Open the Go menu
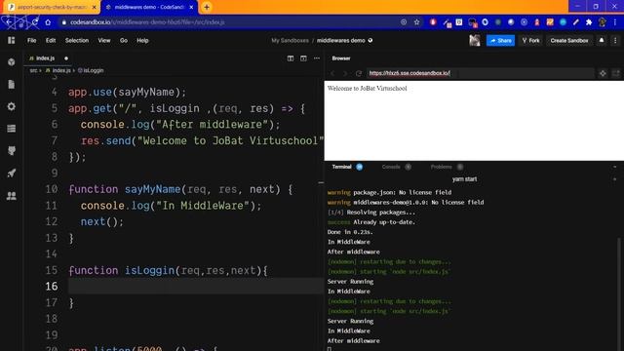This screenshot has height=351, width=624. tap(124, 40)
